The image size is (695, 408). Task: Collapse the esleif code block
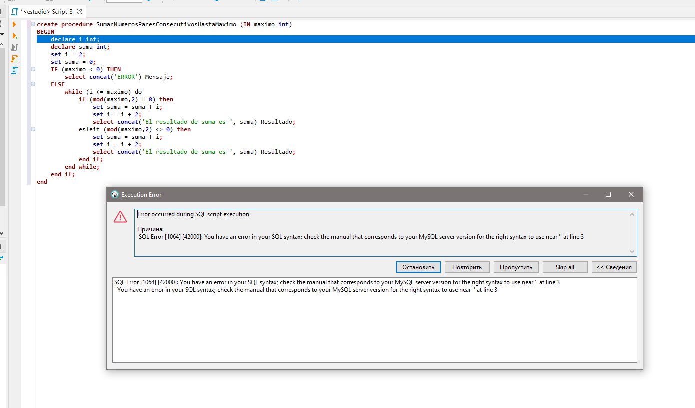click(x=33, y=129)
